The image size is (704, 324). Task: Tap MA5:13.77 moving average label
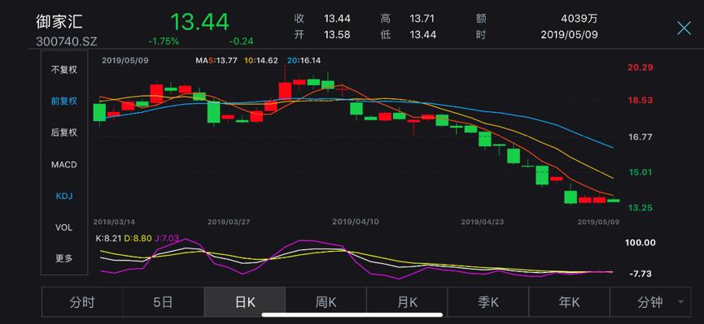(216, 60)
